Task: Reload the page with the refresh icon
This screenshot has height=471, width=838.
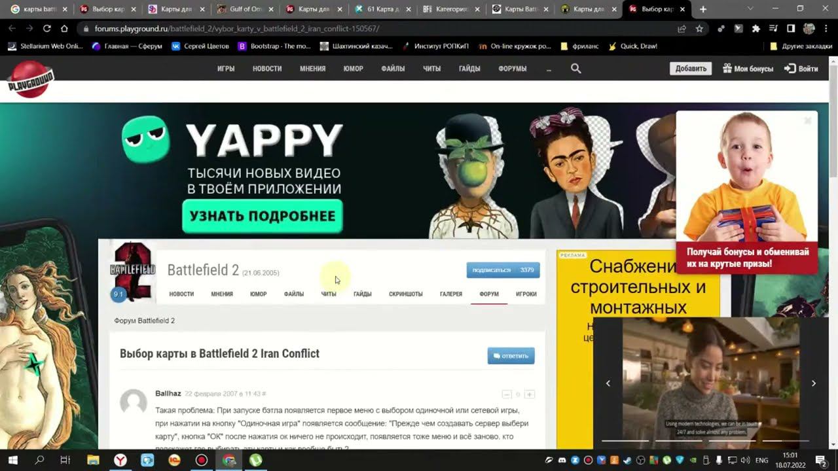Action: point(47,29)
